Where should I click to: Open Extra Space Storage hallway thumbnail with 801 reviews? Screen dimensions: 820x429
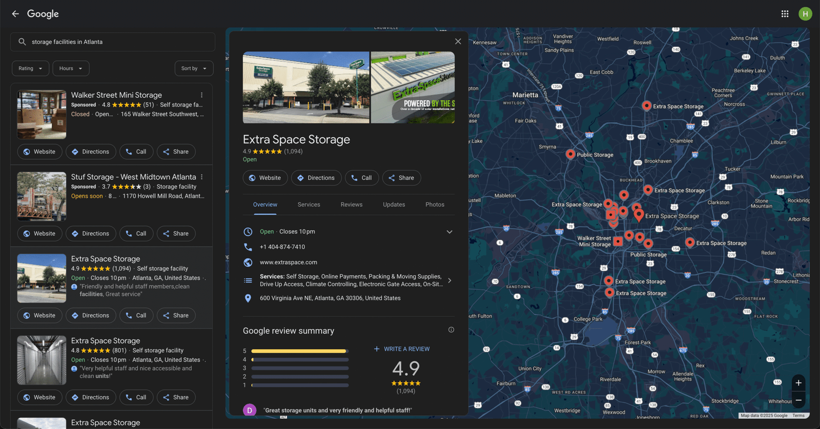[x=42, y=360]
